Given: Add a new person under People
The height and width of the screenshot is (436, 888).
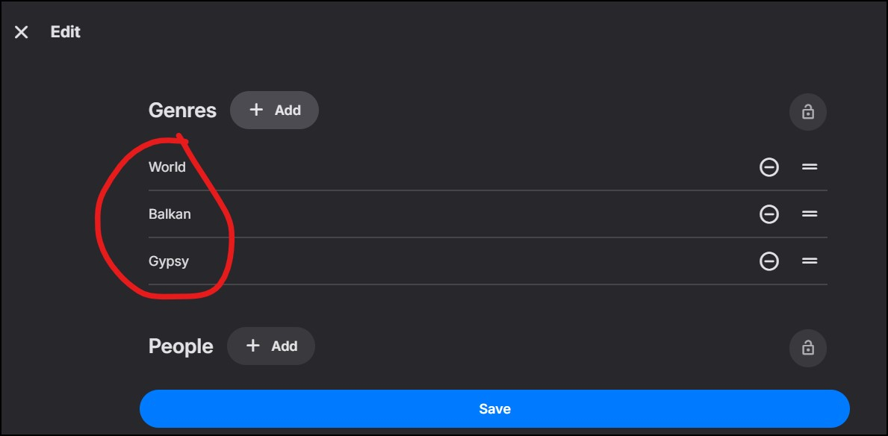Looking at the screenshot, I should tap(271, 346).
